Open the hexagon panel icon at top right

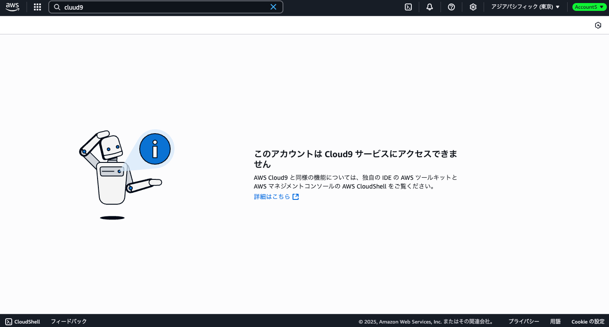(x=598, y=25)
